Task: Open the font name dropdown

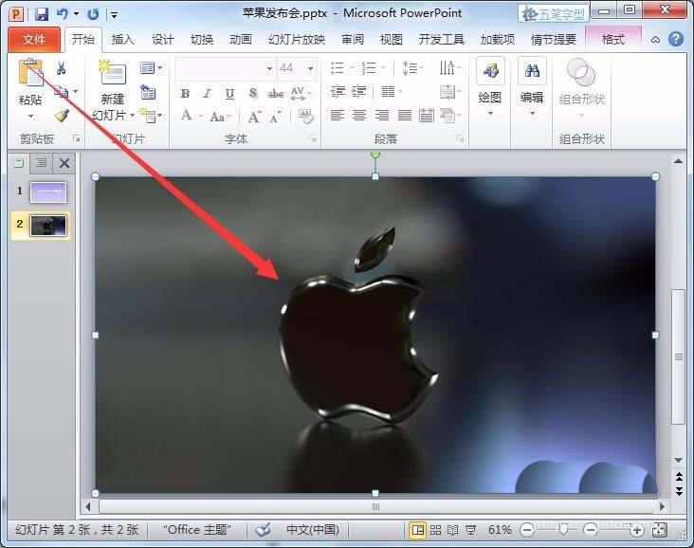Action: pos(269,68)
